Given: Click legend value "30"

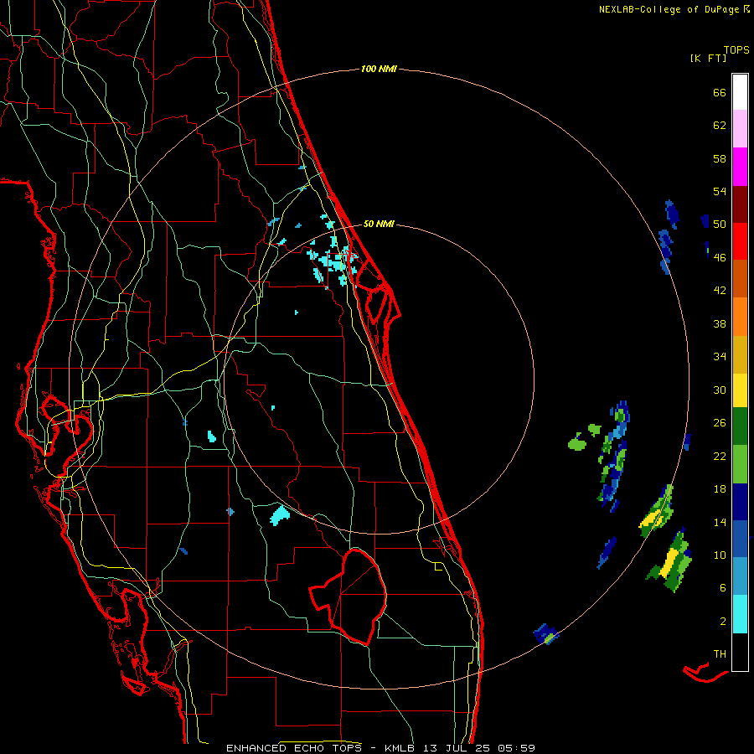Looking at the screenshot, I should [720, 390].
